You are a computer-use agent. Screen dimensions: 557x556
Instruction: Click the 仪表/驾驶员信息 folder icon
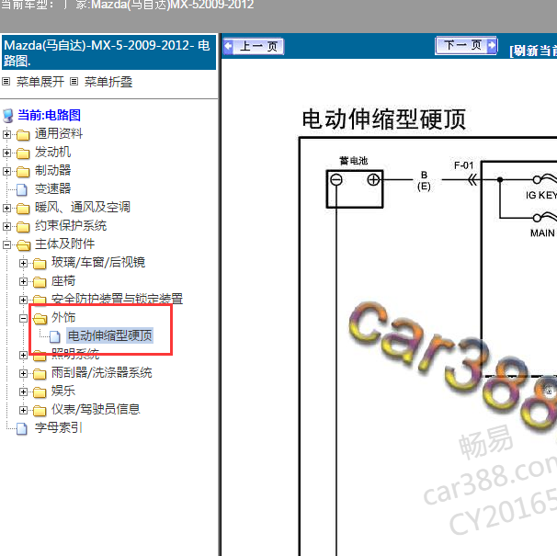click(40, 411)
